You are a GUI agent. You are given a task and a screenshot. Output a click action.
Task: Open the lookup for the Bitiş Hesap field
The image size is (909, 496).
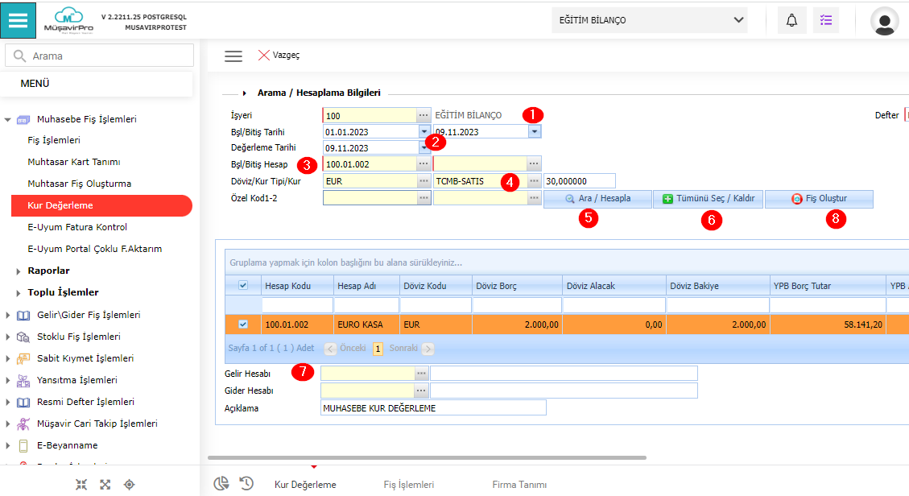coord(534,164)
